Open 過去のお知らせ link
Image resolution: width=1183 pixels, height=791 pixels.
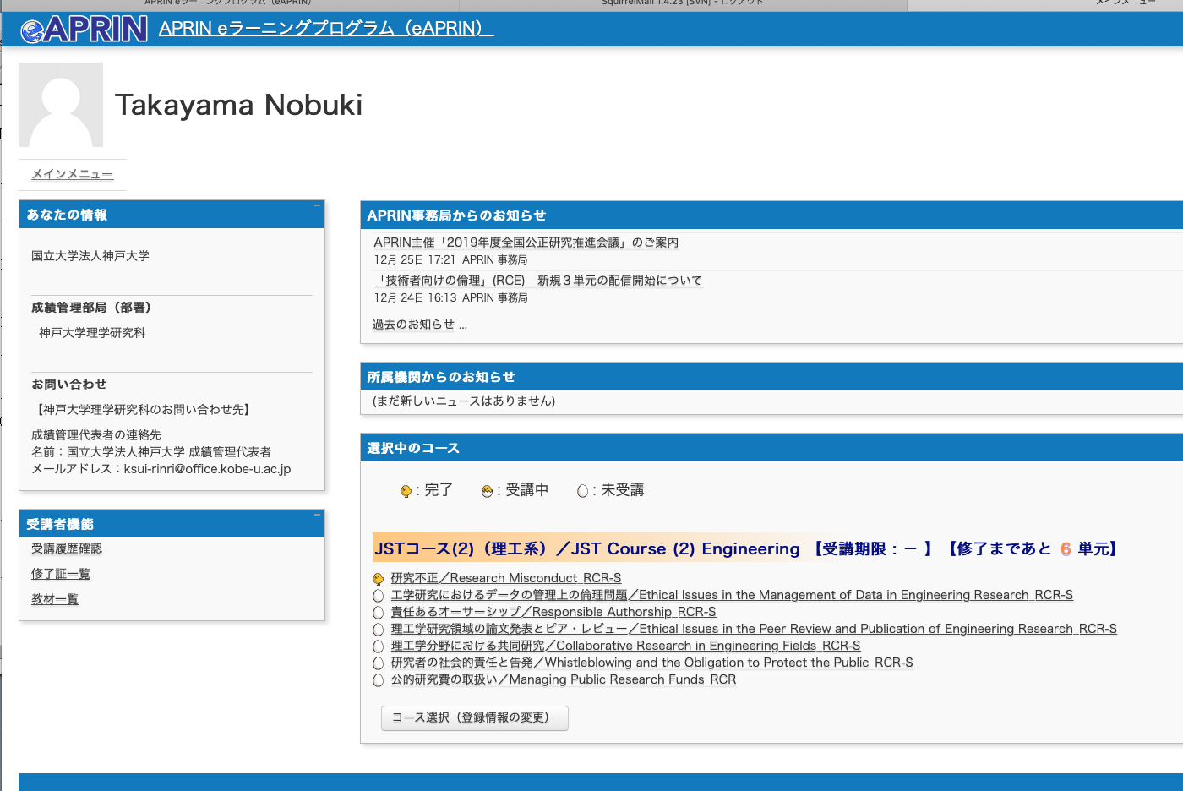click(x=413, y=325)
